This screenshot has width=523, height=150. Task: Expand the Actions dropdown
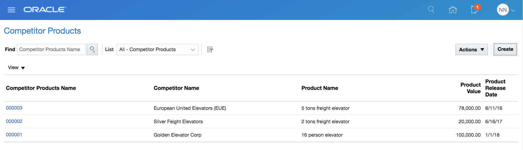(471, 49)
